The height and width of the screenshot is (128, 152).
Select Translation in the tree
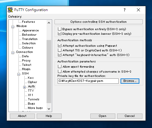[x=30, y=39]
